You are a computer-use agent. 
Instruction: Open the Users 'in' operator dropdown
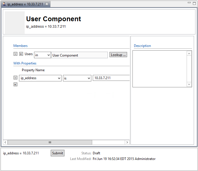click(42, 55)
